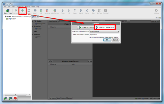Expand the origin remote in sidebar
Screen dimensions: 164x104
(34, 37)
